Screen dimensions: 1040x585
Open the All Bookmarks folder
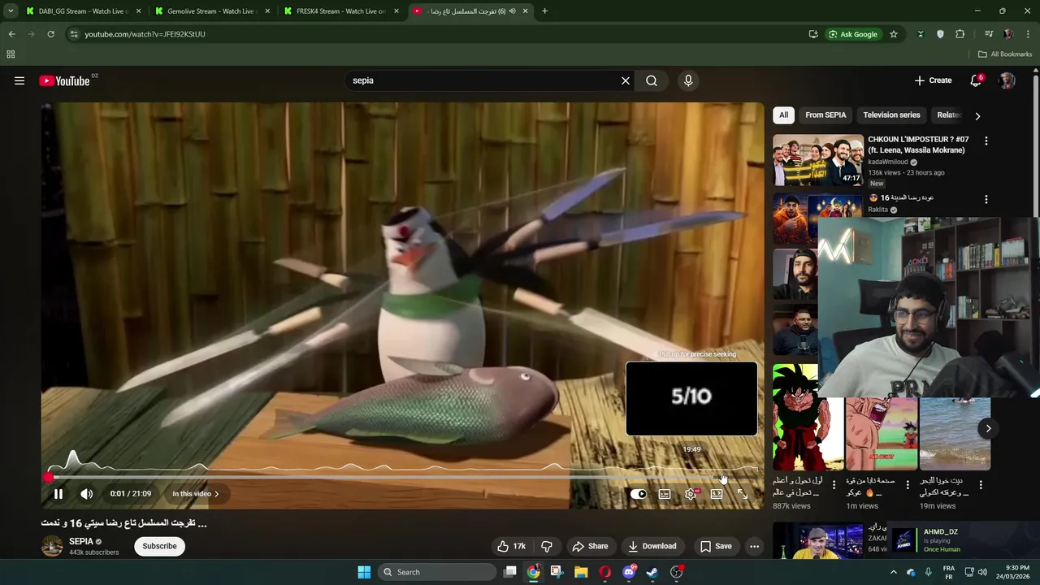1005,54
